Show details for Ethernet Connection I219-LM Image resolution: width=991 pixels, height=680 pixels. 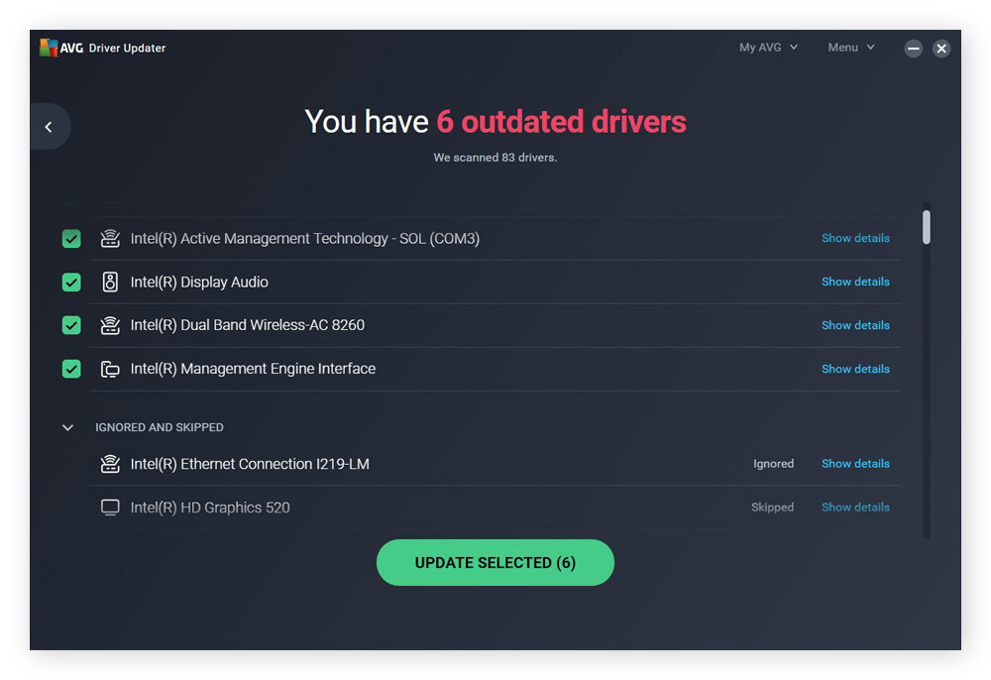(855, 464)
